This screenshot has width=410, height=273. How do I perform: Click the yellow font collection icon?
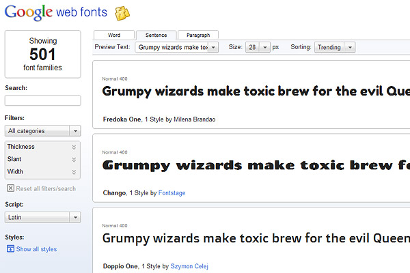(122, 14)
